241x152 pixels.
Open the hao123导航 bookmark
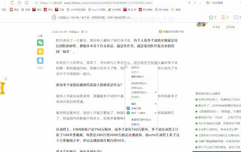click(x=97, y=9)
